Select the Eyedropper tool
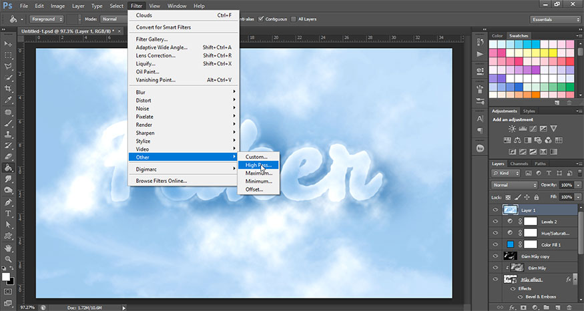Image resolution: width=584 pixels, height=311 pixels. 8,100
